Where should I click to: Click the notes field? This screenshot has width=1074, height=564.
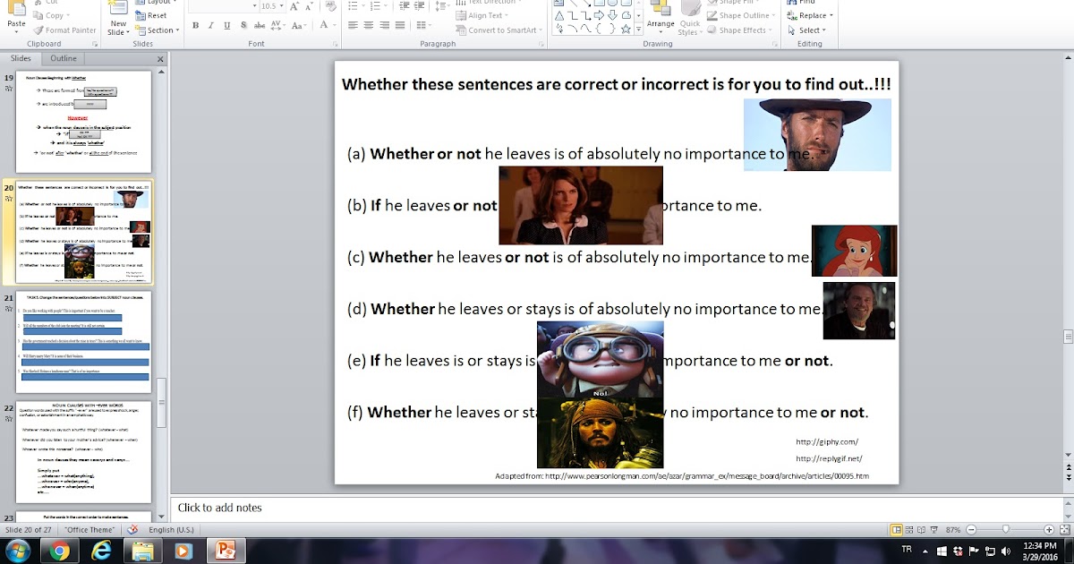(x=618, y=508)
